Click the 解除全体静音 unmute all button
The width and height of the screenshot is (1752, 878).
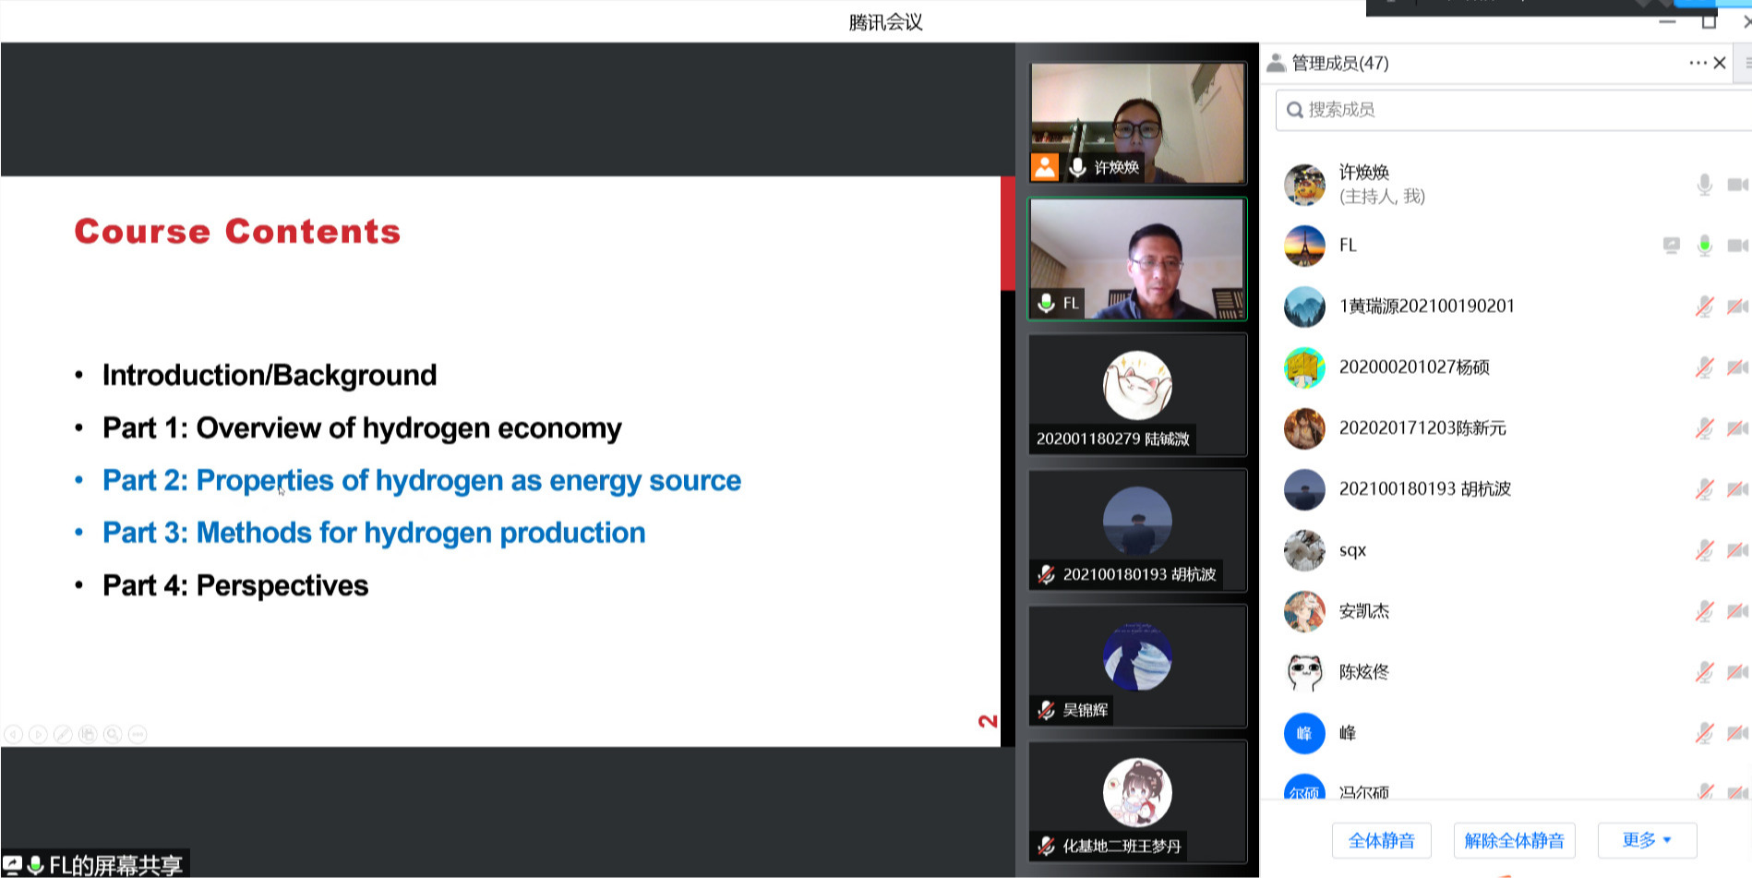(1514, 840)
